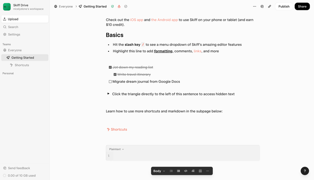Click inside the code block line 1
The width and height of the screenshot is (314, 180).
point(186,156)
